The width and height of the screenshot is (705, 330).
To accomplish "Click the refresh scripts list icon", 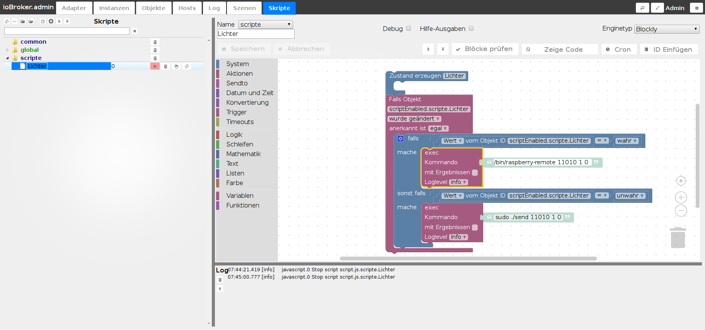I will (7, 21).
